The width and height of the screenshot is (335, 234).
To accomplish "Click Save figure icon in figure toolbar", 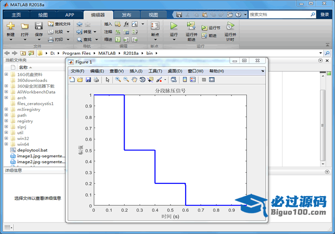I will click(x=88, y=80).
